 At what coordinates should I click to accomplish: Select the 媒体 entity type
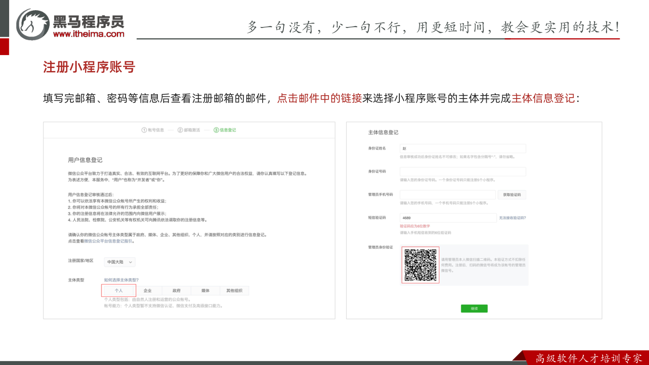(206, 291)
